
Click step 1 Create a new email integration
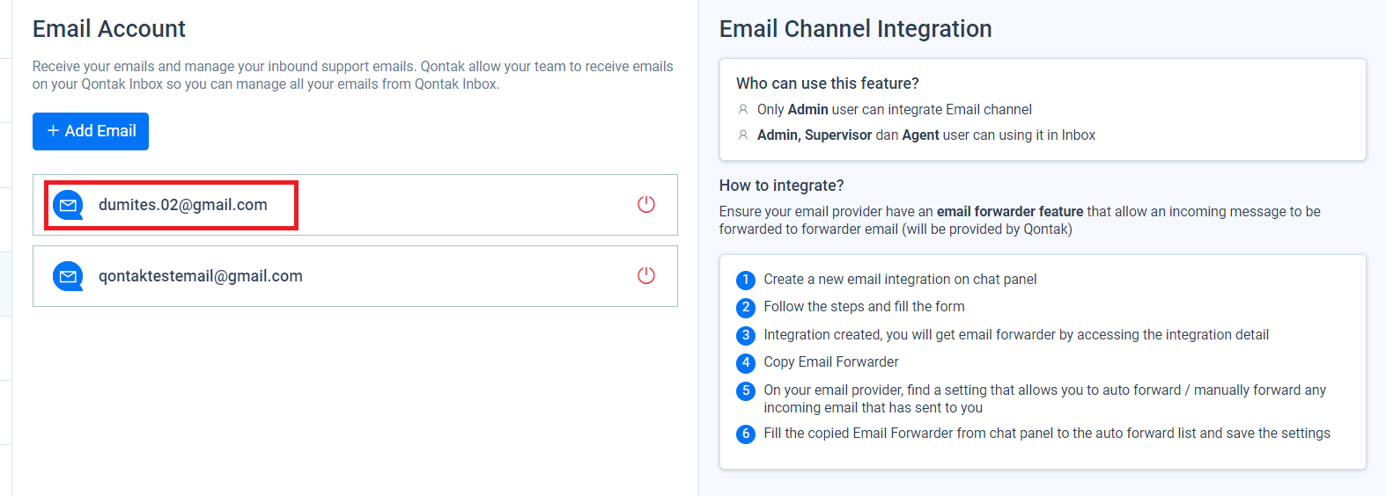pyautogui.click(x=900, y=280)
